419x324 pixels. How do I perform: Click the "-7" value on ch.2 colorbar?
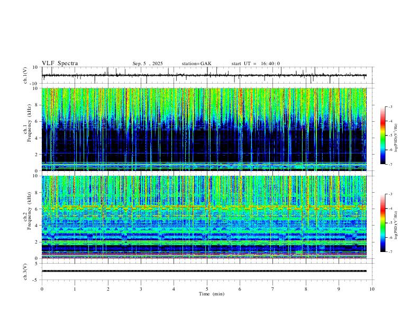(x=390, y=252)
